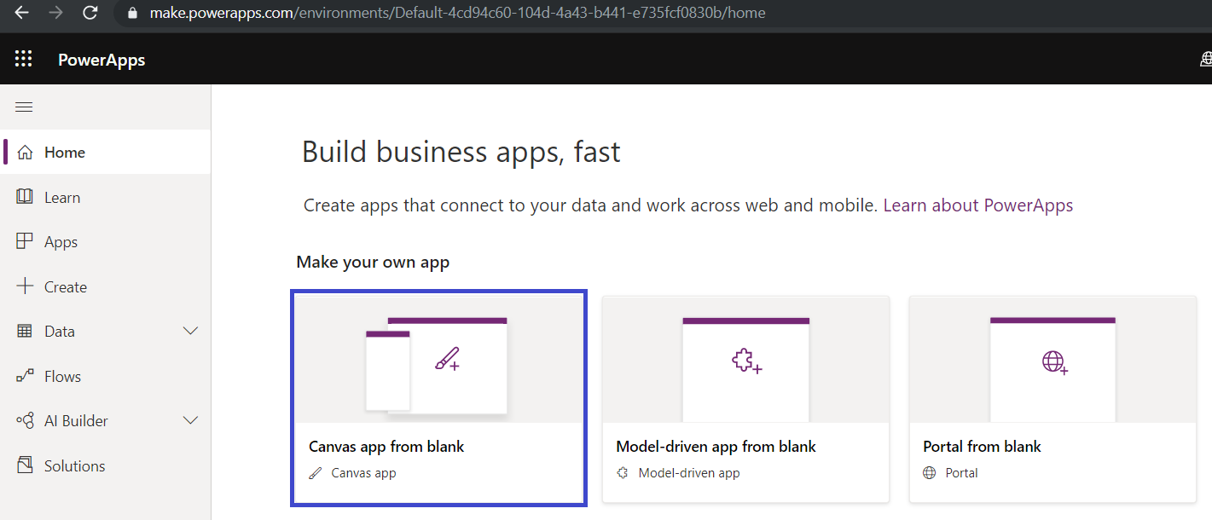Click the Create plus icon
This screenshot has width=1212, height=520.
pos(25,286)
